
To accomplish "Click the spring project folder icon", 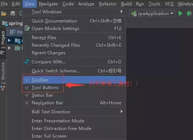I will click(x=5, y=23).
